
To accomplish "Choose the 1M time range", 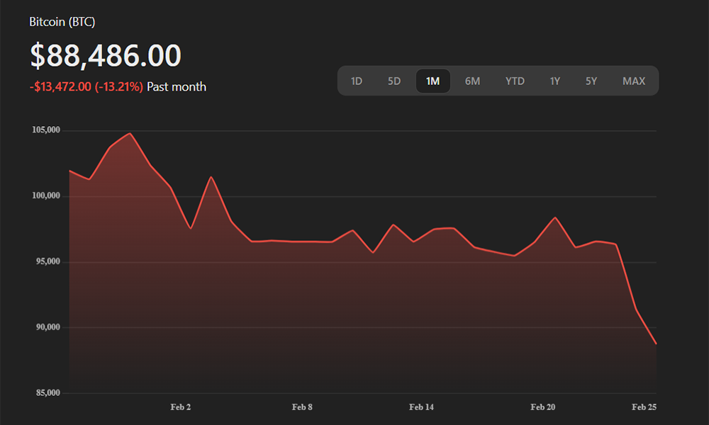I will tap(432, 81).
